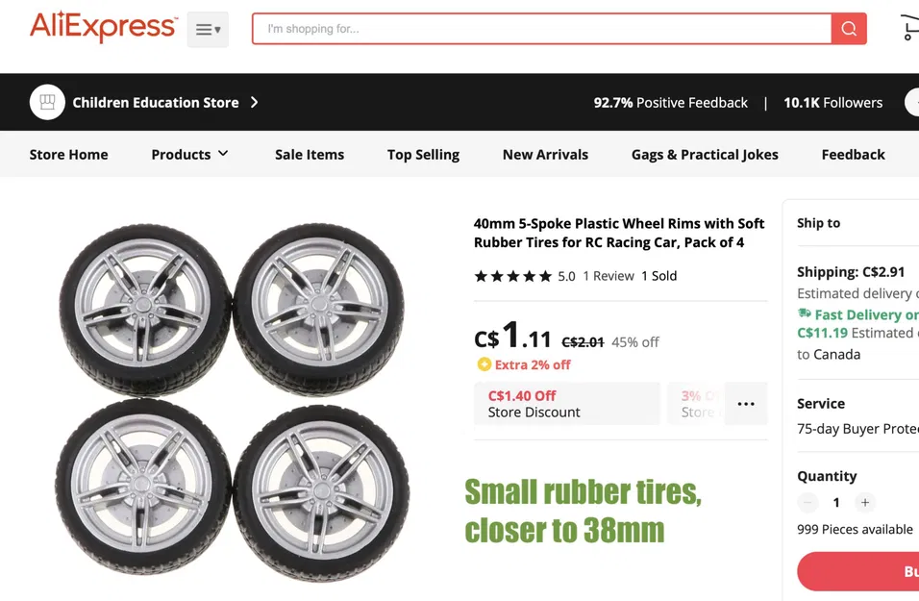Screen dimensions: 919x601
Task: Open Gags & Practical Jokes category
Action: click(x=705, y=154)
